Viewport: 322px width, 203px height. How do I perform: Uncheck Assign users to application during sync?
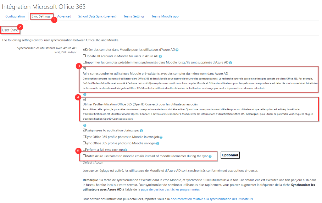(84, 130)
